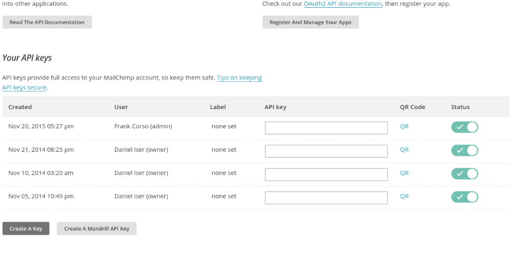520x253 pixels.
Task: Click date 'Nov 21, 2014 08:25 pm'
Action: 41,150
